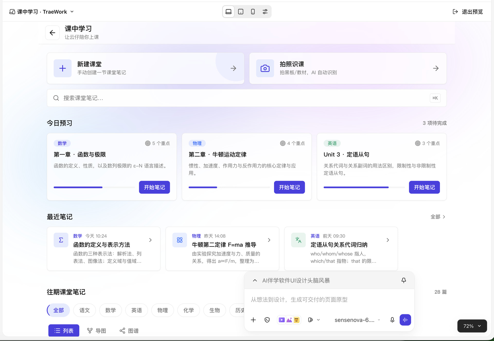Viewport: 494px width, 341px height.
Task: Open the sensenova model selector
Action: (x=357, y=320)
